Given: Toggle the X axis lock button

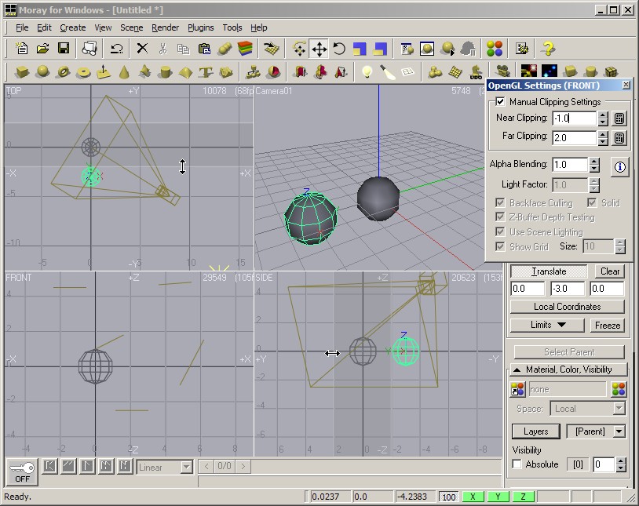Looking at the screenshot, I should click(x=473, y=497).
